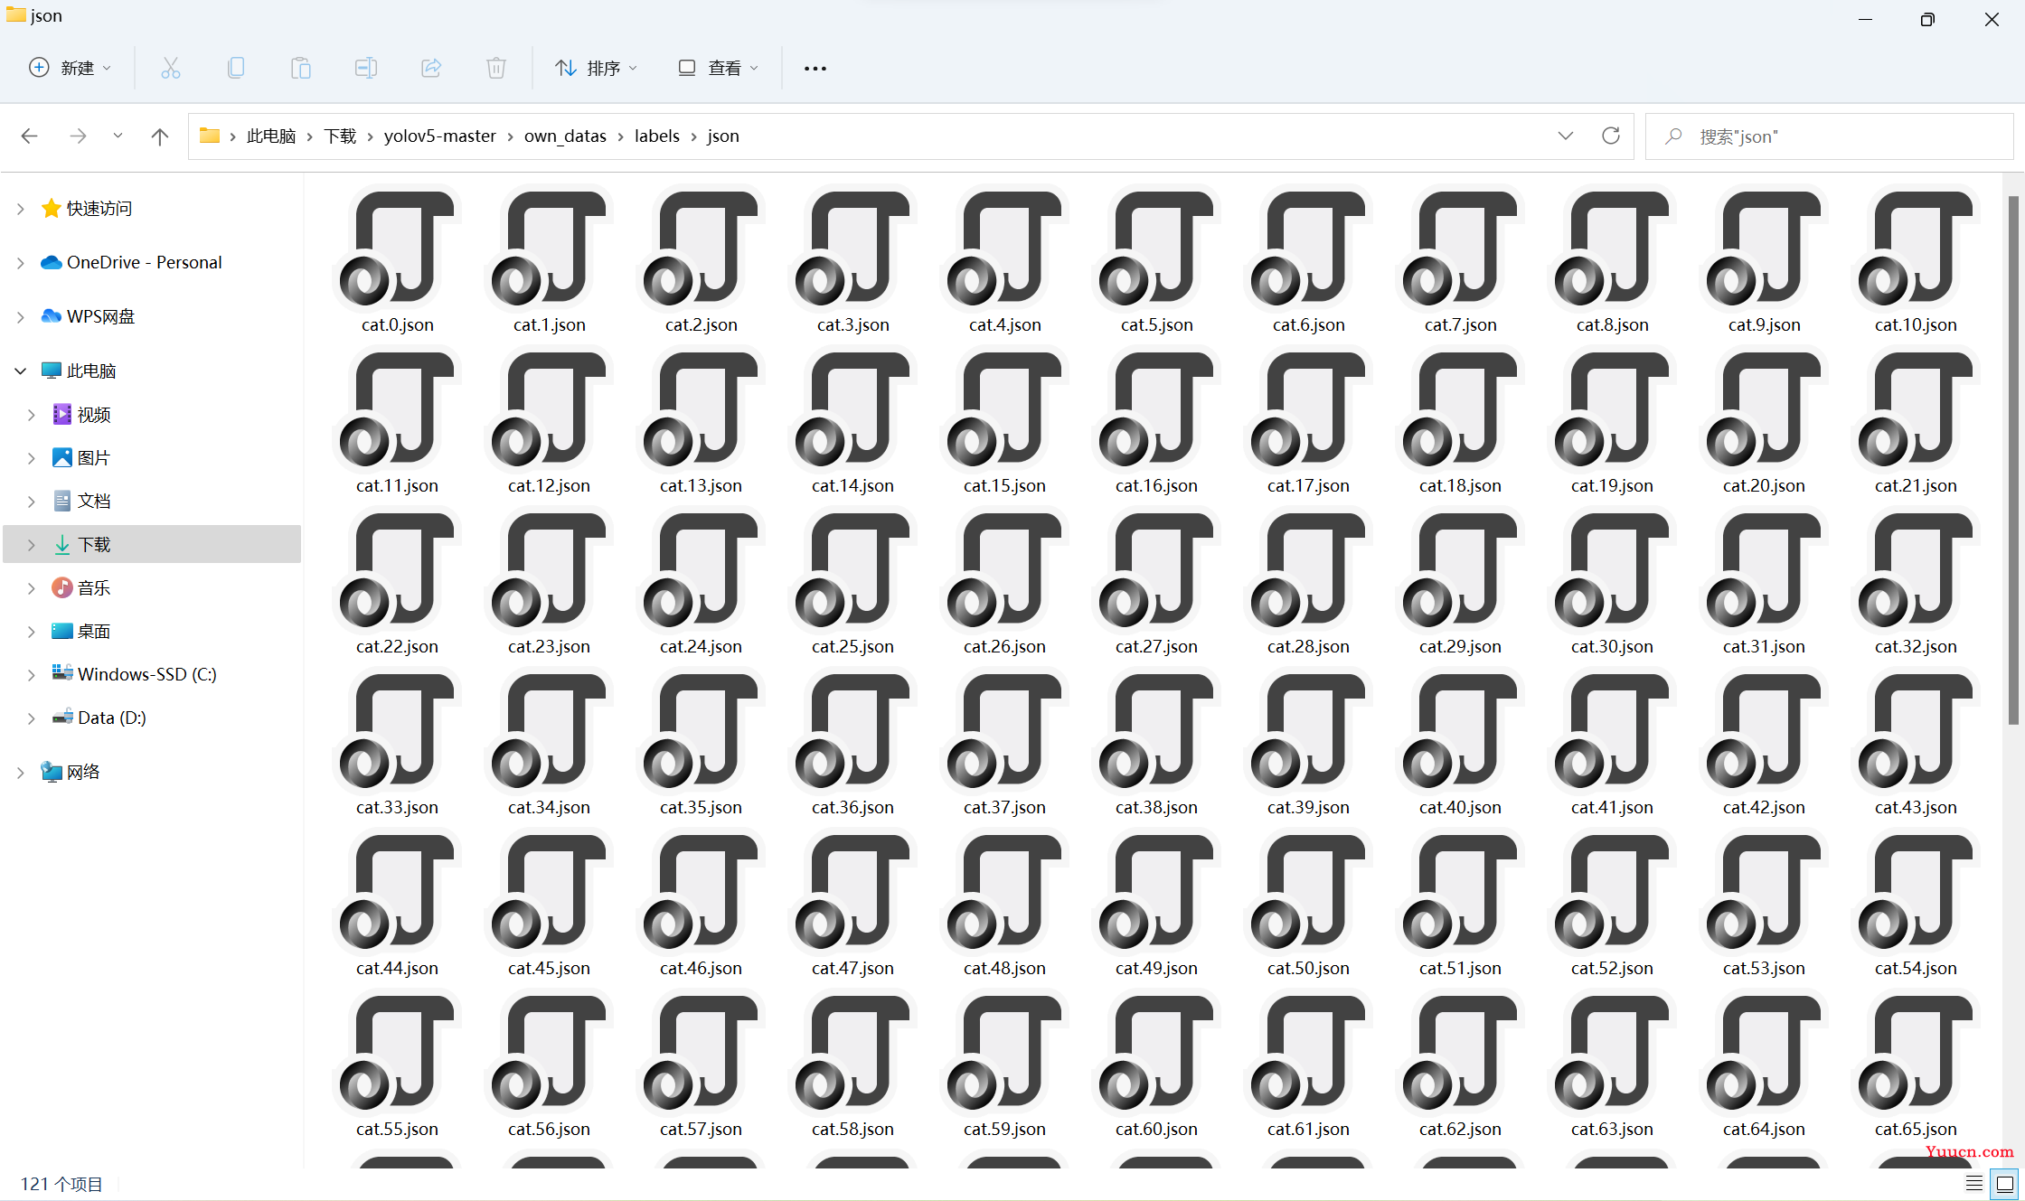Click the Paste clipboard icon
2025x1201 pixels.
click(301, 68)
